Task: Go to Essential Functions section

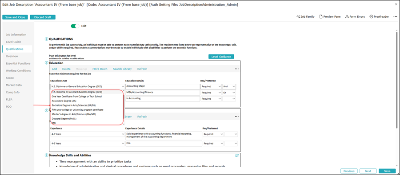Action: click(x=18, y=63)
